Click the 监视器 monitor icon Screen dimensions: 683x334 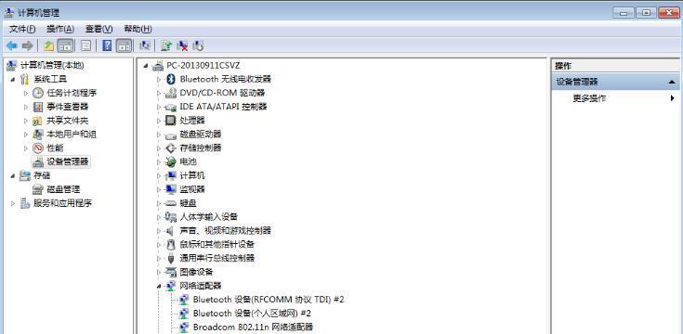pos(171,189)
